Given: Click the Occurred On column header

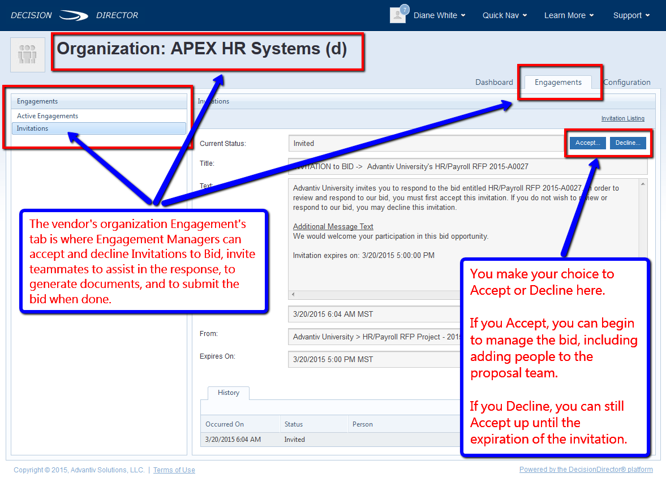Looking at the screenshot, I should click(240, 424).
